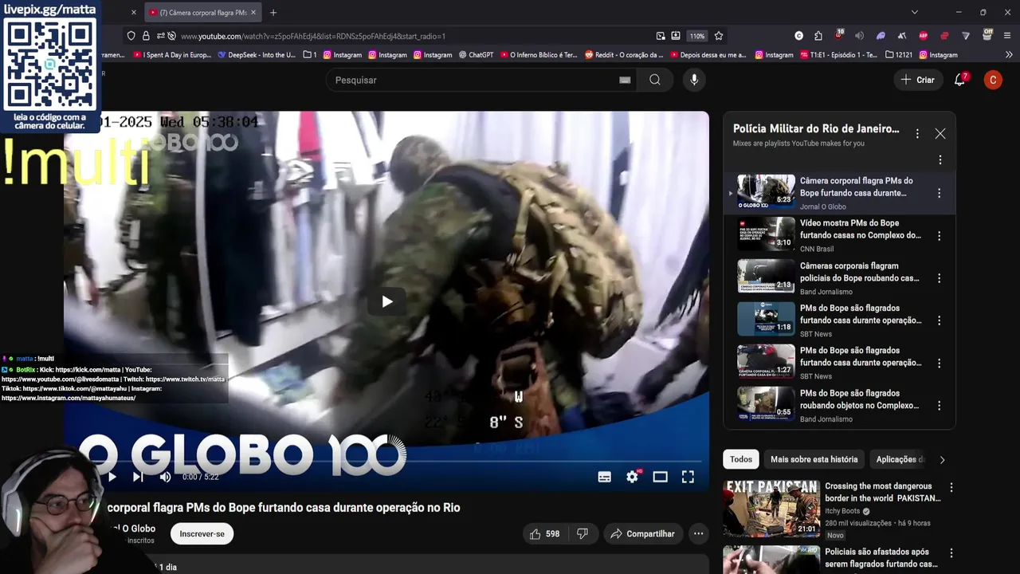List all tabs with the dropdown arrow
Viewport: 1020px width, 574px height.
tap(915, 13)
